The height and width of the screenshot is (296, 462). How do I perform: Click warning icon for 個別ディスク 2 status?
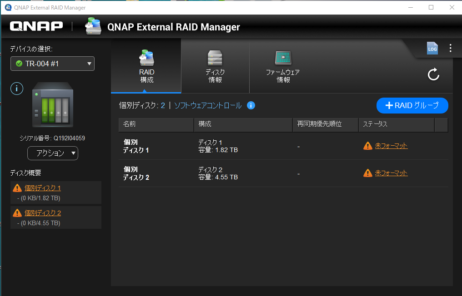(368, 173)
